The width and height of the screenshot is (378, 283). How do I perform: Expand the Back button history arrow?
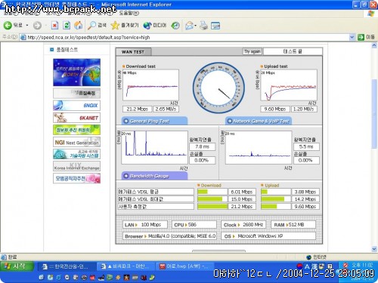[27, 26]
